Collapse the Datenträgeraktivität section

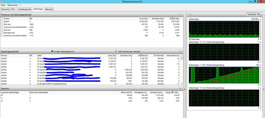[180, 51]
